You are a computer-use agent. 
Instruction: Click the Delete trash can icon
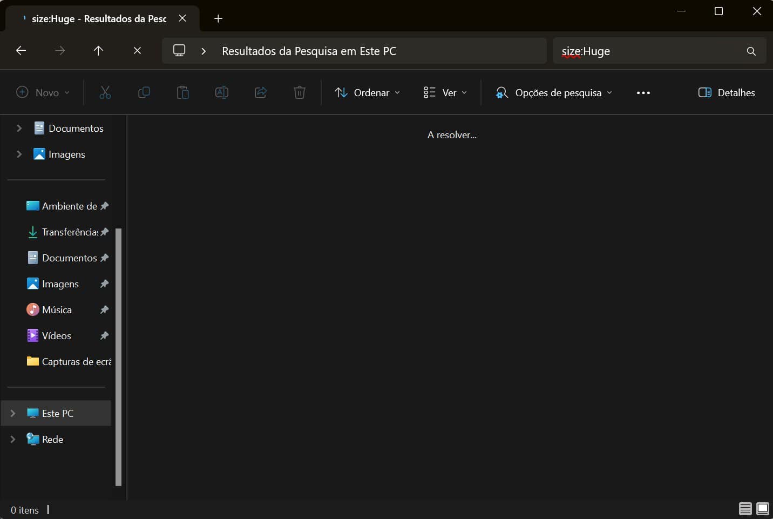coord(300,92)
